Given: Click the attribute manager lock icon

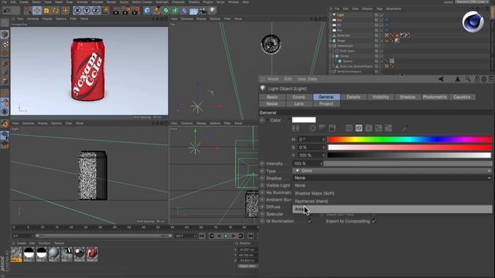Looking at the screenshot, I should (x=477, y=79).
